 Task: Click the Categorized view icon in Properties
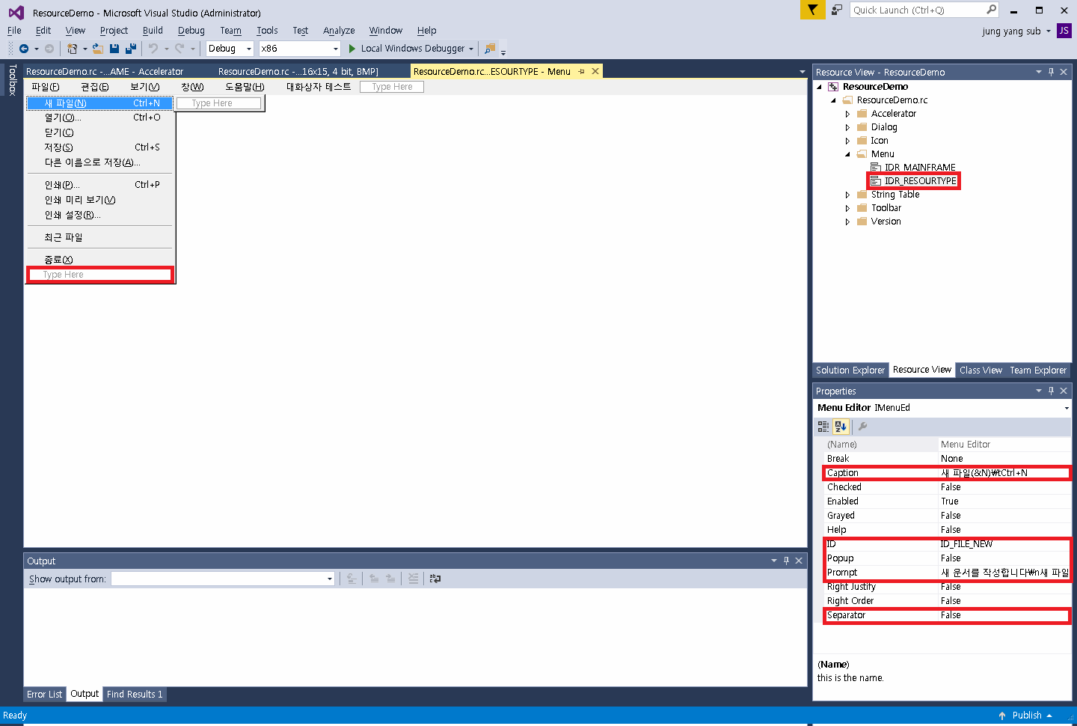[823, 427]
